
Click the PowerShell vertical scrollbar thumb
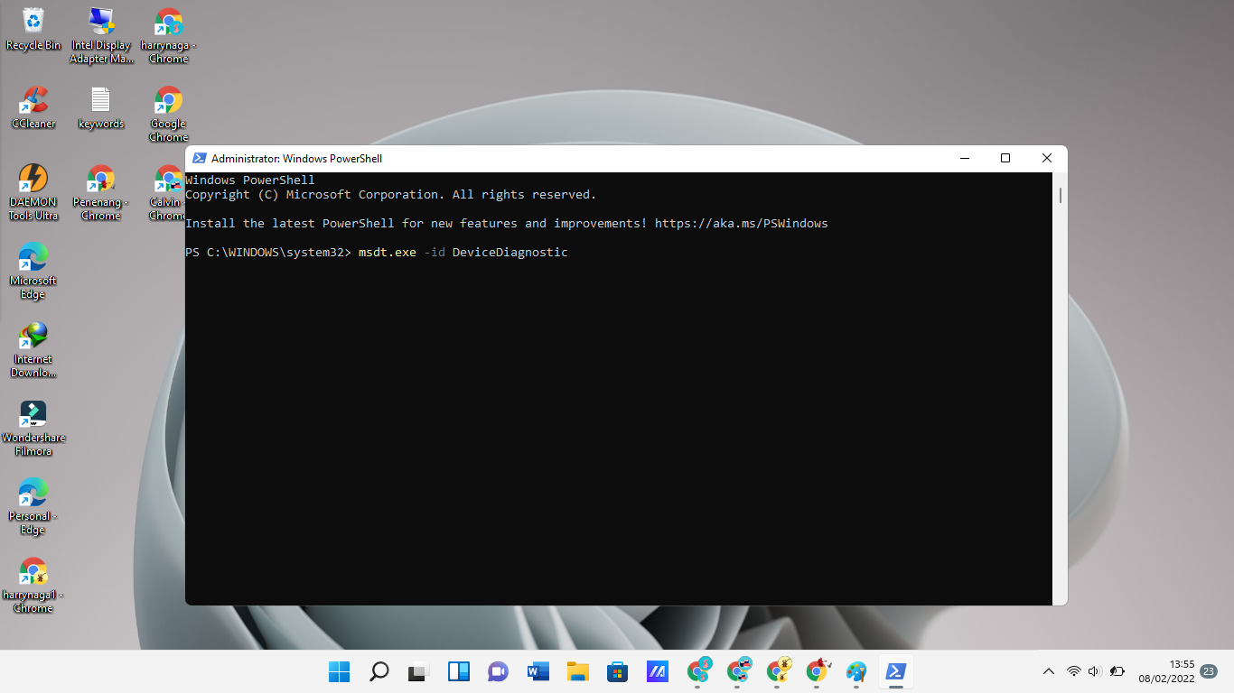click(x=1060, y=195)
